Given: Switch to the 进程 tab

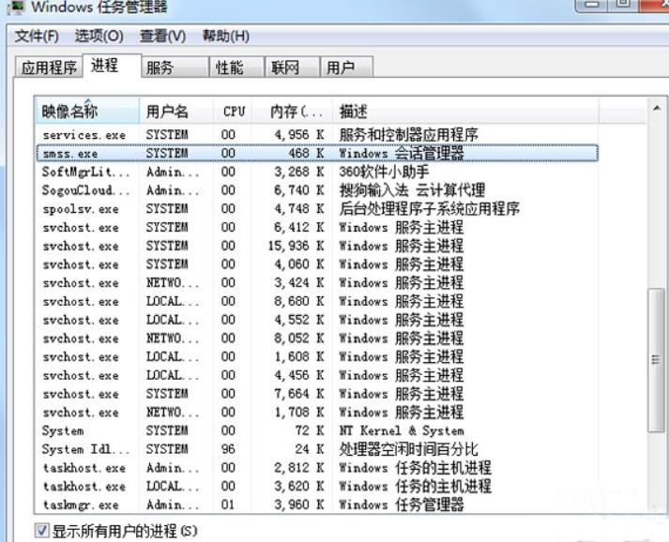Looking at the screenshot, I should [112, 66].
